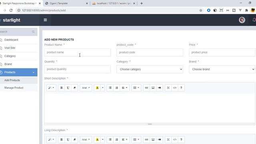Clear formatting eraser in Short Description editor
256x144 pixels.
[x=74, y=88]
